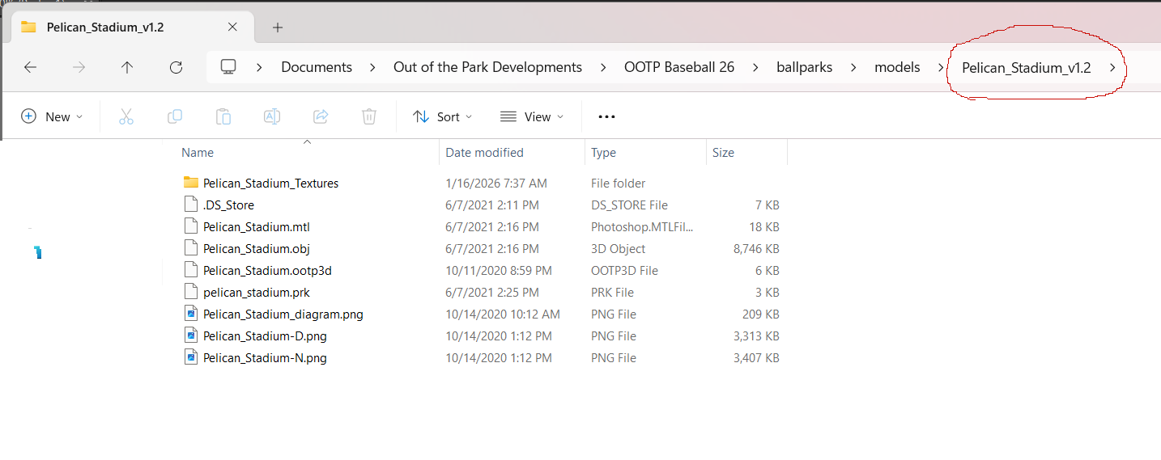Viewport: 1161px width, 460px height.
Task: Open the New item dropdown
Action: (x=52, y=116)
